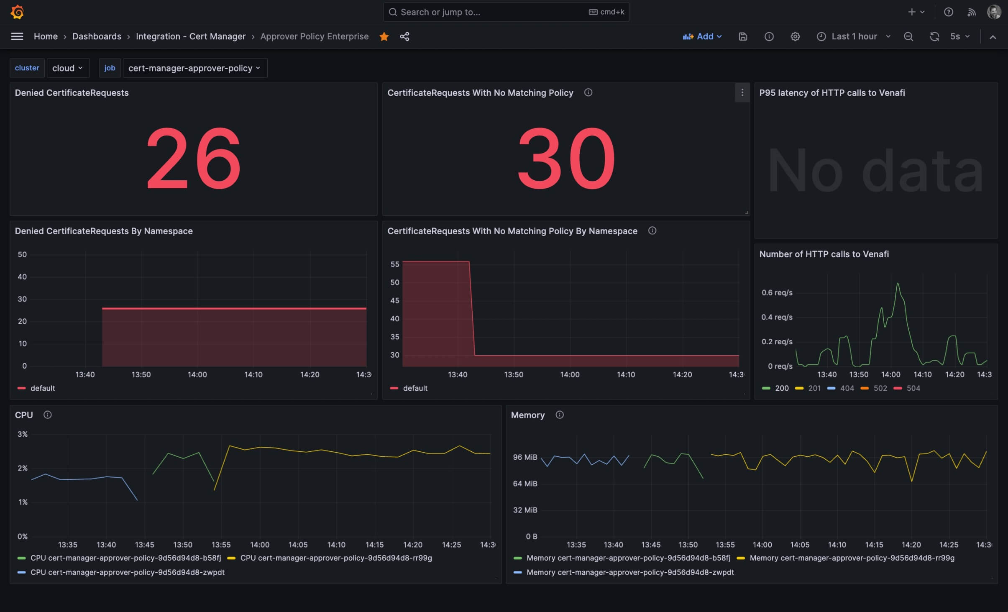Click Approver Policy Enterprise breadcrumb
This screenshot has height=612, width=1008.
(x=315, y=36)
